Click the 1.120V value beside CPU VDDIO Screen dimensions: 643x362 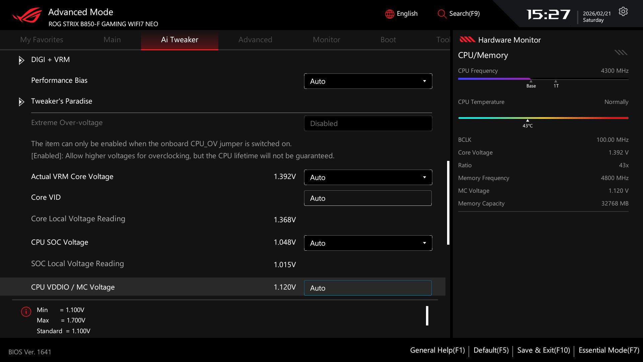[285, 287]
